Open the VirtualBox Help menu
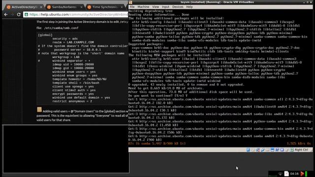Screen dimensions: 315x177 [x=189, y=7]
